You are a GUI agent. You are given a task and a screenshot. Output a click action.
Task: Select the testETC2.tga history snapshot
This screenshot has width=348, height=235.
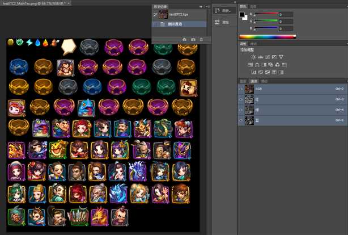tap(179, 14)
